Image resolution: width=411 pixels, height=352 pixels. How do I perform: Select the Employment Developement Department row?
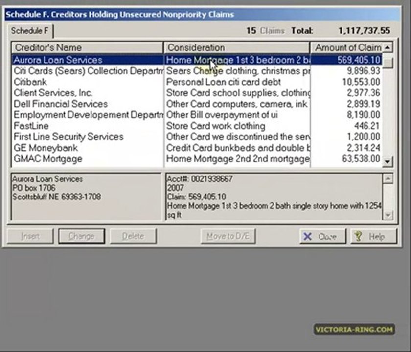pos(197,115)
